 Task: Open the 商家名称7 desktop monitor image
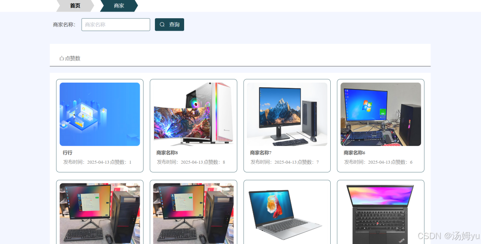point(287,114)
